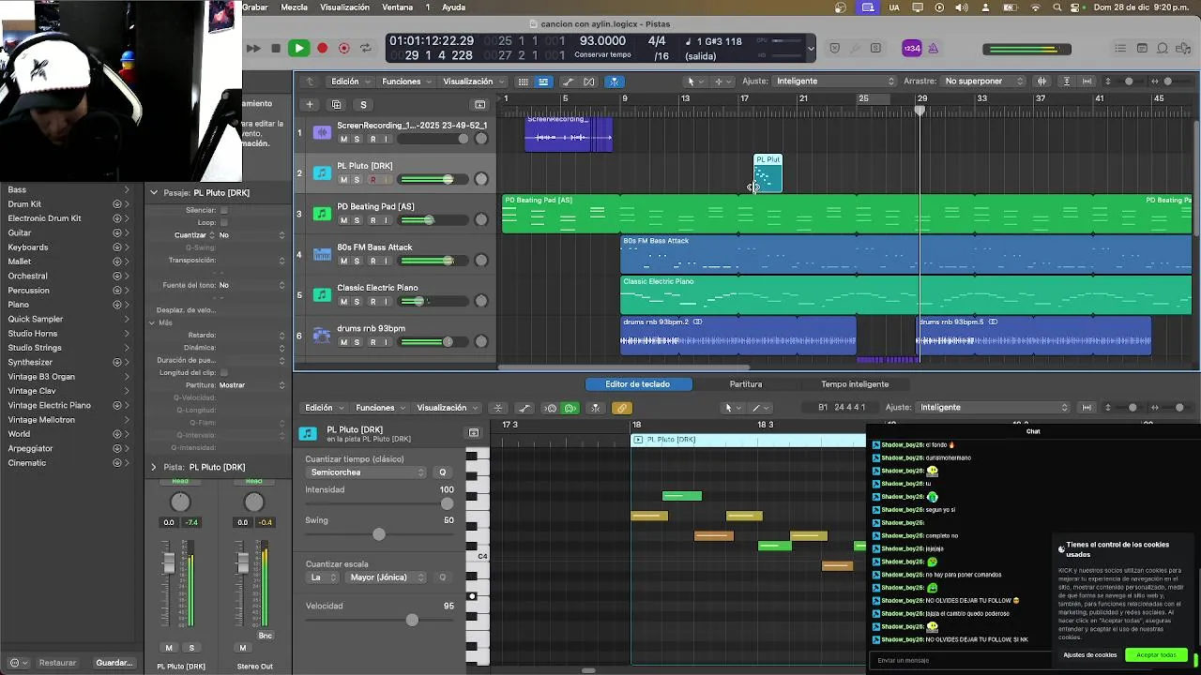Viewport: 1201px width, 675px height.
Task: Toggle the green MIDI out icon in piano roll
Action: click(x=570, y=408)
